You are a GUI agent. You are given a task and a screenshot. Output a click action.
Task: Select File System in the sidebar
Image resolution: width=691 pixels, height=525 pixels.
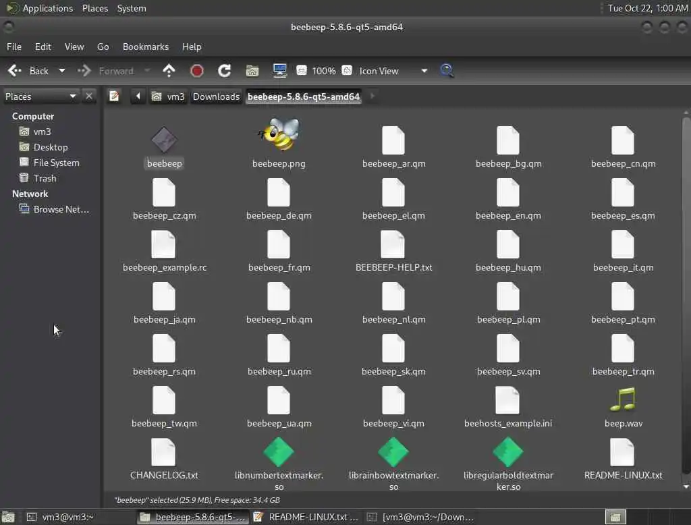coord(57,163)
